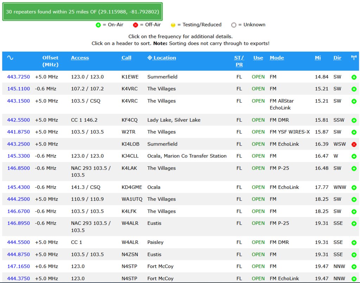
Task: Click the Unknown status legend icon
Action: [234, 25]
